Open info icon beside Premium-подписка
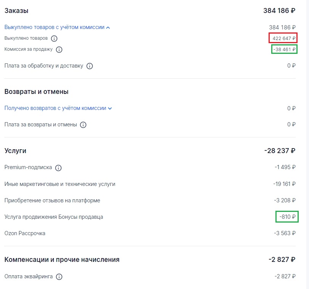 tap(58, 168)
